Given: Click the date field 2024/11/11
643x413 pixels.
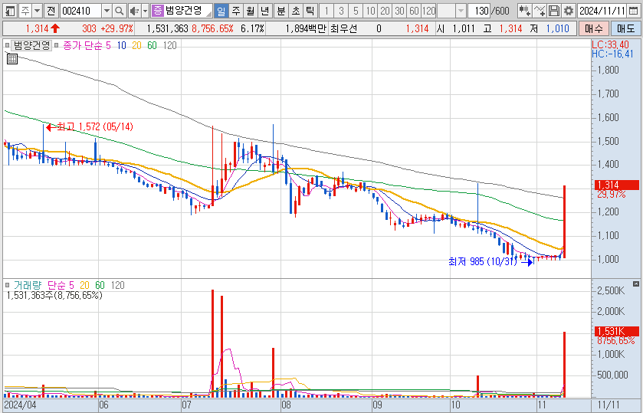Looking at the screenshot, I should pyautogui.click(x=602, y=11).
